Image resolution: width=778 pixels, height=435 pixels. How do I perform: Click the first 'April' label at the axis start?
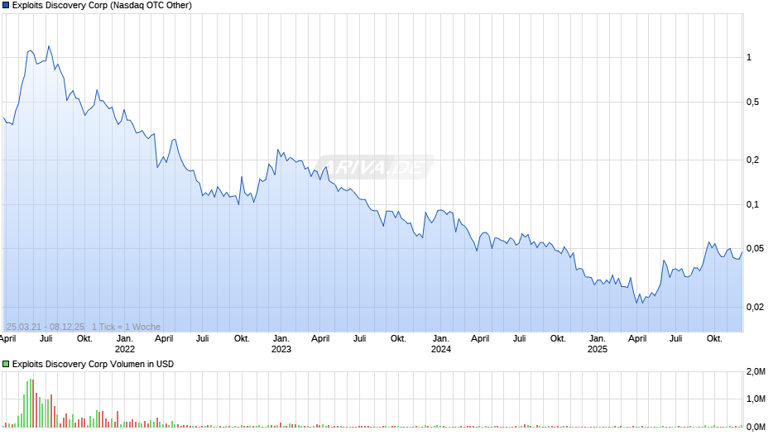click(8, 339)
